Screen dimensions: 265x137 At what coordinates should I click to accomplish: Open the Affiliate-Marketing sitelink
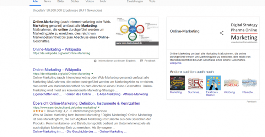135,94
